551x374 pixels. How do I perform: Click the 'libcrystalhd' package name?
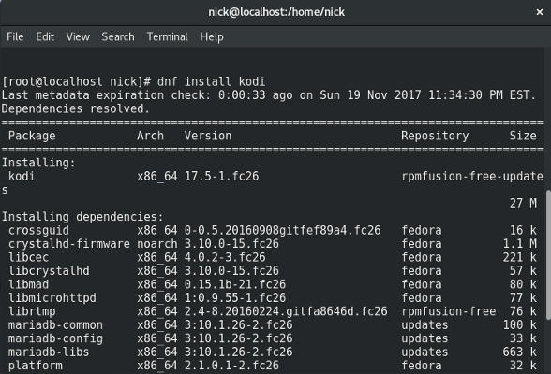click(49, 270)
